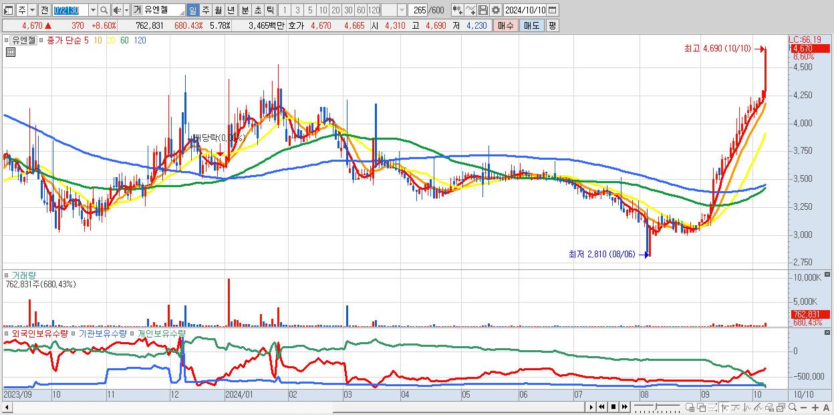Click the dotted region chart icon
The image size is (834, 415).
[x=712, y=407]
